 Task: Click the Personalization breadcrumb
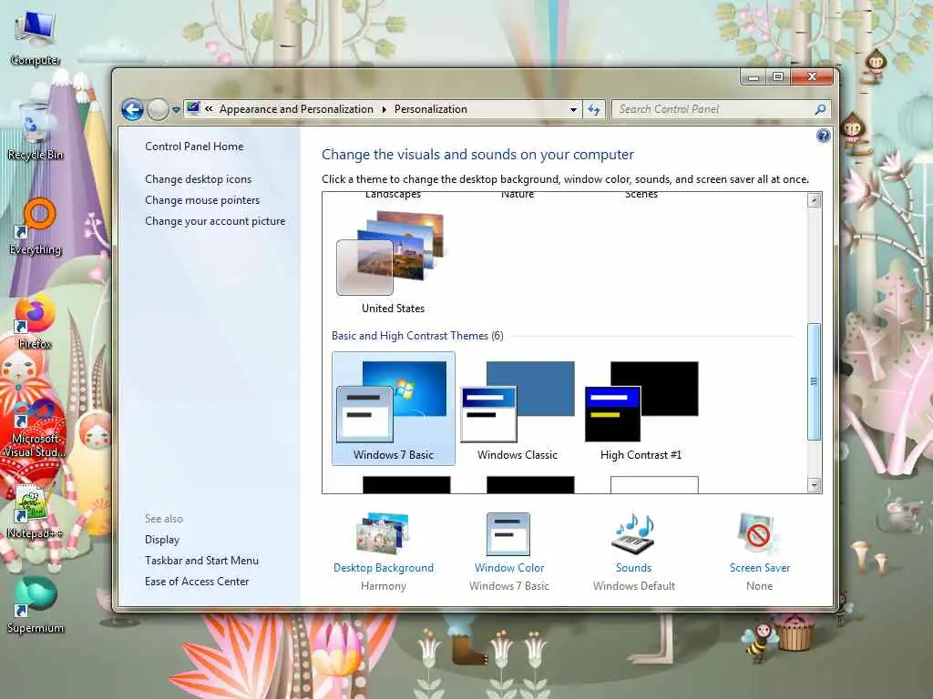(431, 109)
